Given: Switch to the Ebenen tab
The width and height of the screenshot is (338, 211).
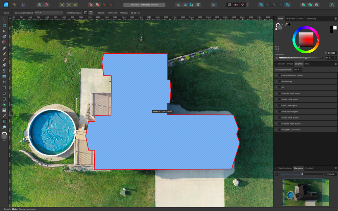Looking at the screenshot, I should (x=281, y=64).
